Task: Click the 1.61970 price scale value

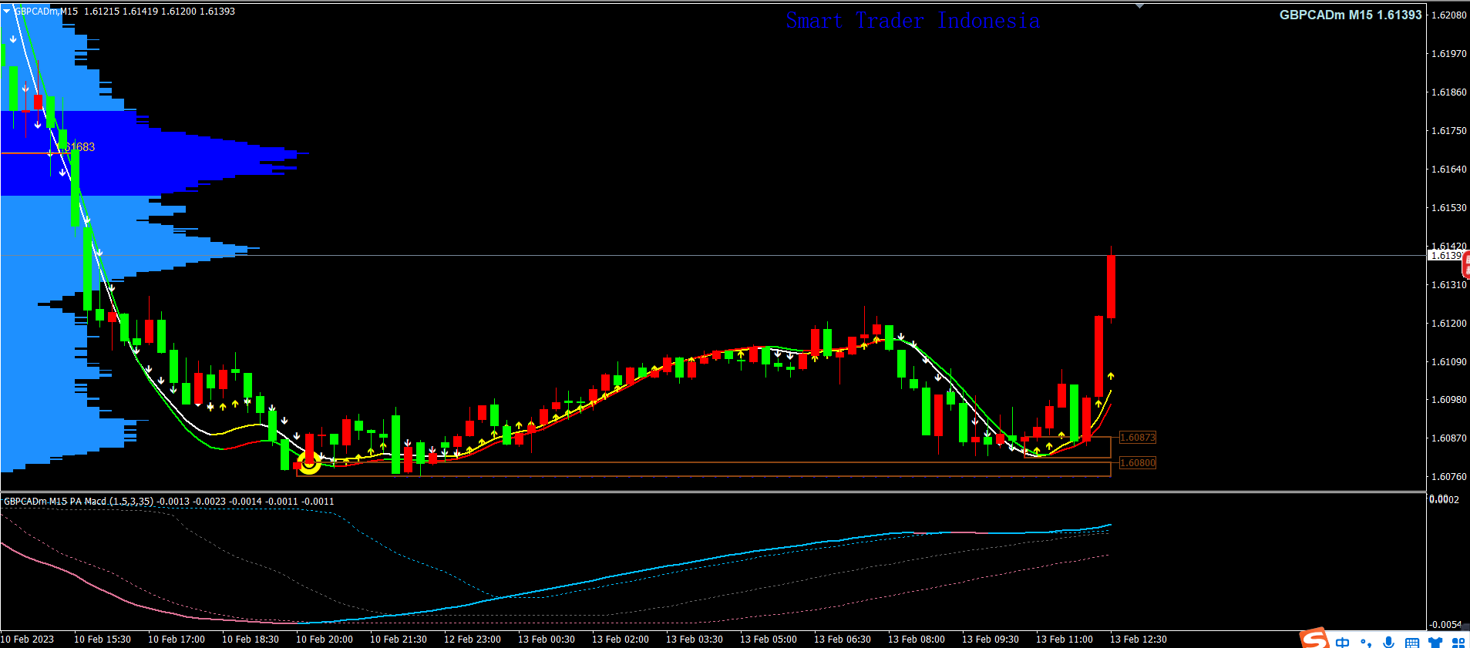Action: coord(1448,54)
